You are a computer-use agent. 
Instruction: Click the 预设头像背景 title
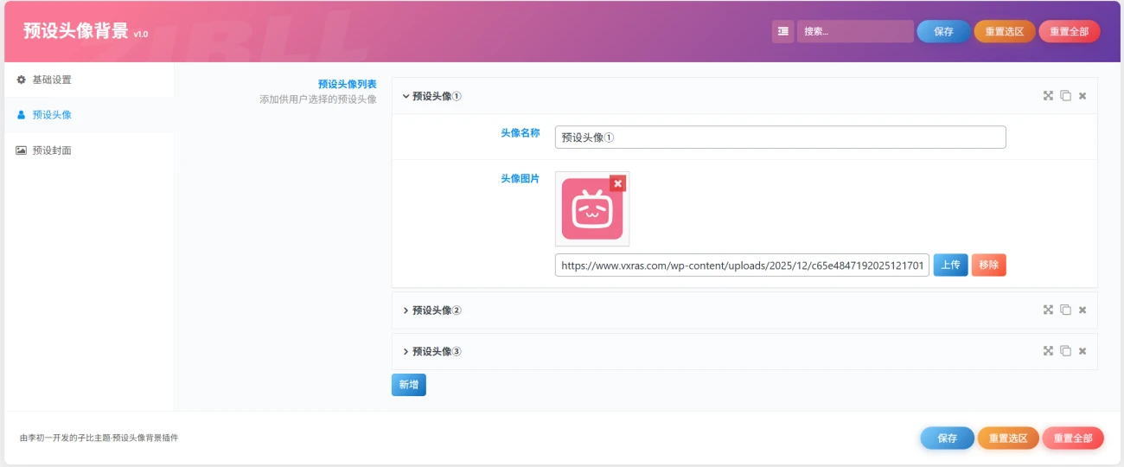tap(76, 31)
